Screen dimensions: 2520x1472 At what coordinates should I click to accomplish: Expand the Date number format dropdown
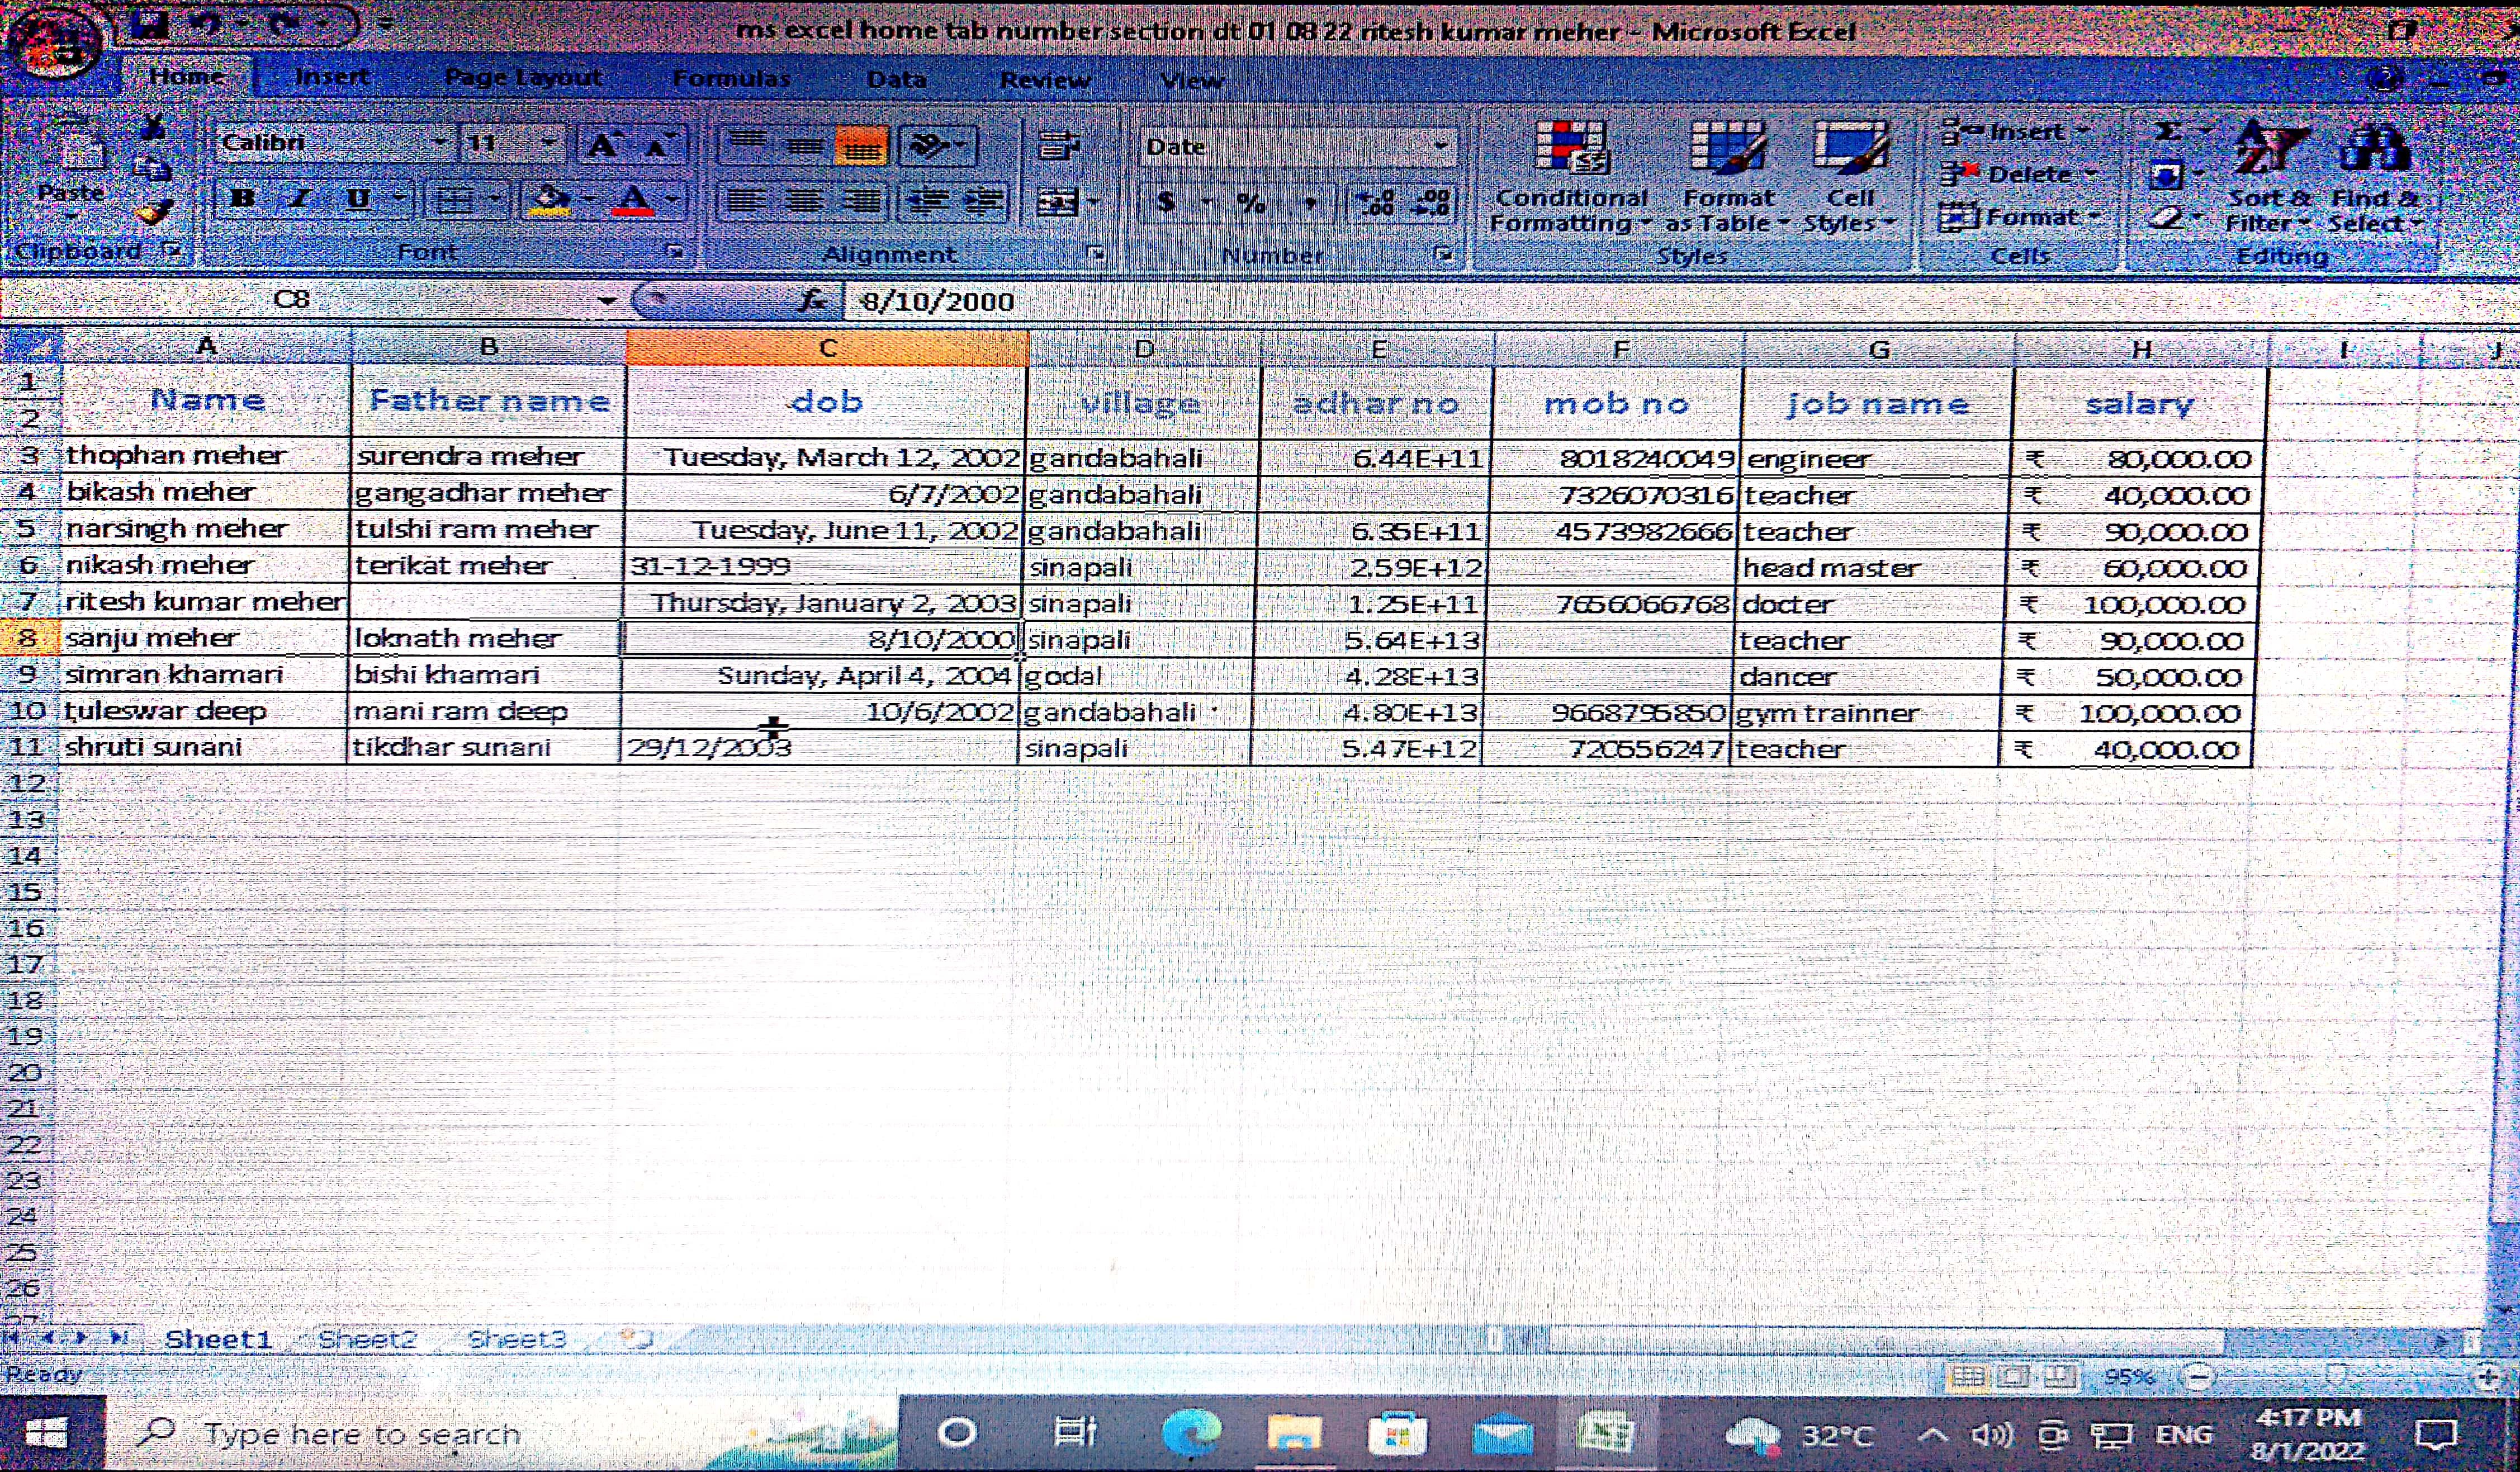pos(1440,146)
